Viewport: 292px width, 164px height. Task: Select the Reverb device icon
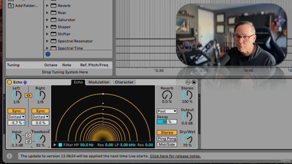pos(53,6)
